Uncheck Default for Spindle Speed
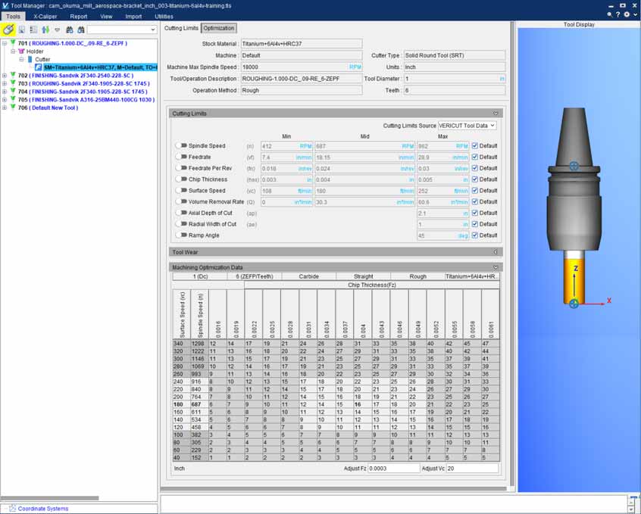Image resolution: width=641 pixels, height=514 pixels. pyautogui.click(x=475, y=146)
